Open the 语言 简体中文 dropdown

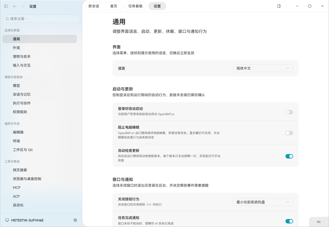tap(263, 68)
